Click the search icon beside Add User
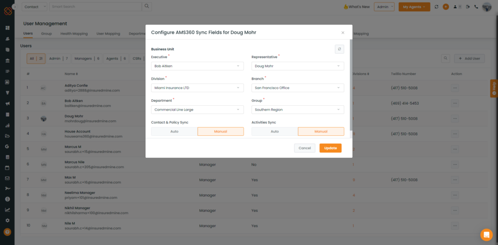This screenshot has height=245, width=498. (445, 58)
